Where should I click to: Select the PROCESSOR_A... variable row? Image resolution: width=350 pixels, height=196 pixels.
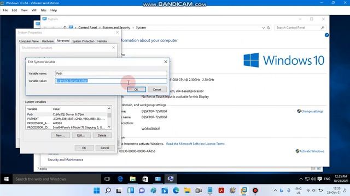click(67, 123)
